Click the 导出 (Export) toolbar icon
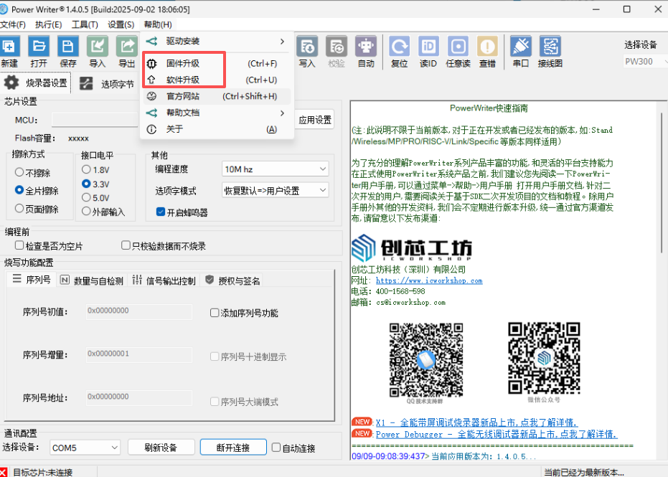Viewport: 668px width, 477px height. tap(126, 46)
